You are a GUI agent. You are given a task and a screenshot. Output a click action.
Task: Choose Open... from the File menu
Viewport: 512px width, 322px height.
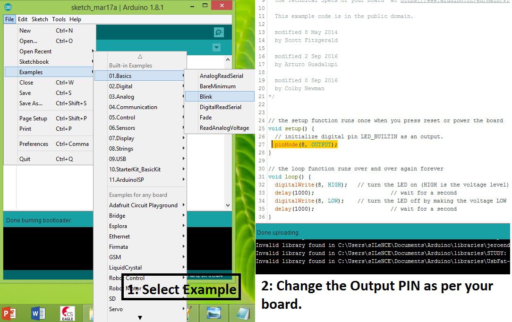click(x=50, y=41)
